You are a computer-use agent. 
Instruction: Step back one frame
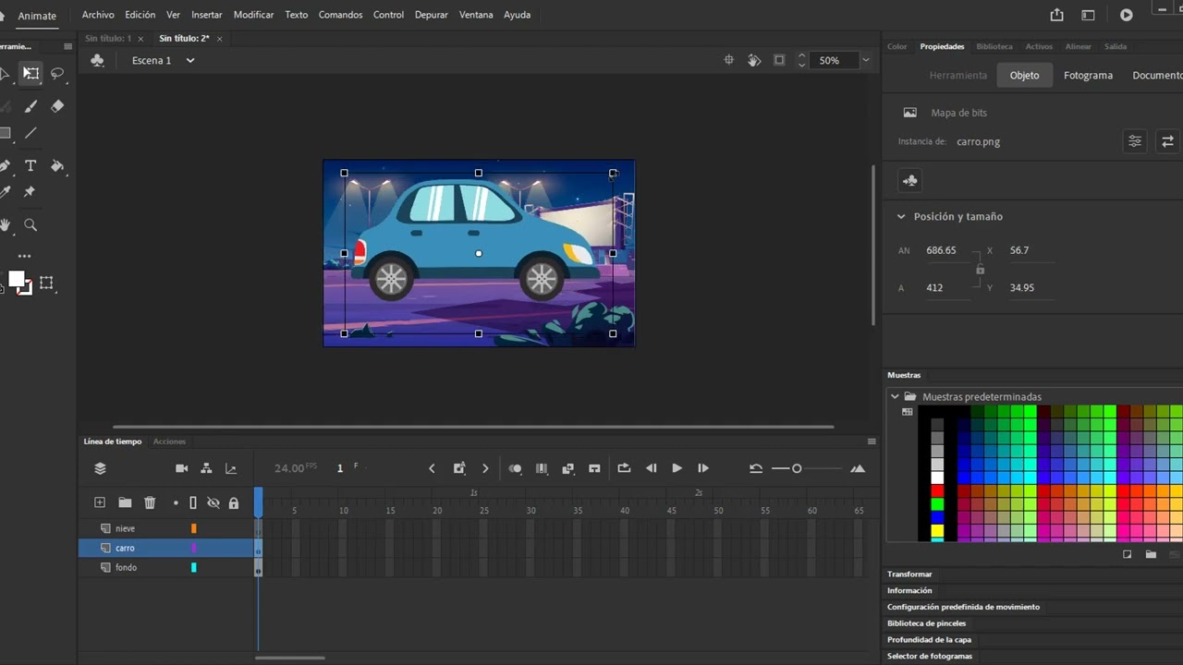click(651, 468)
